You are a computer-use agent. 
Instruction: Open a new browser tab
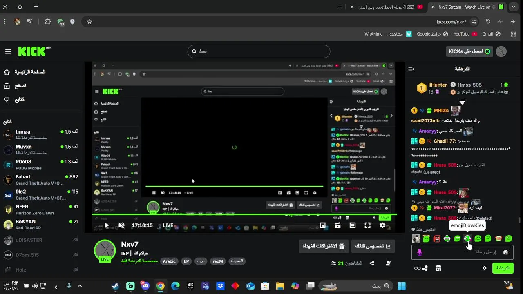pyautogui.click(x=340, y=7)
